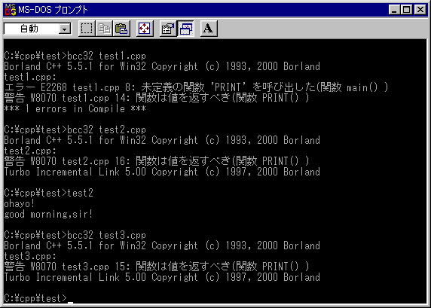This screenshot has width=431, height=308.
Task: Click the Paste clipboard icon
Action: tap(121, 29)
